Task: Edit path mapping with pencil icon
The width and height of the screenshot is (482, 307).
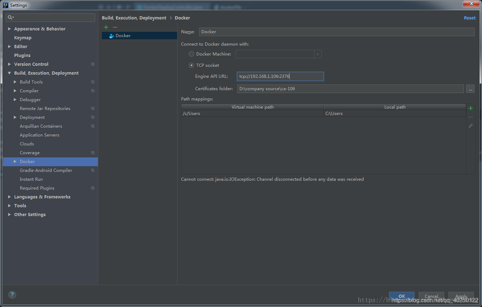Action: point(471,126)
